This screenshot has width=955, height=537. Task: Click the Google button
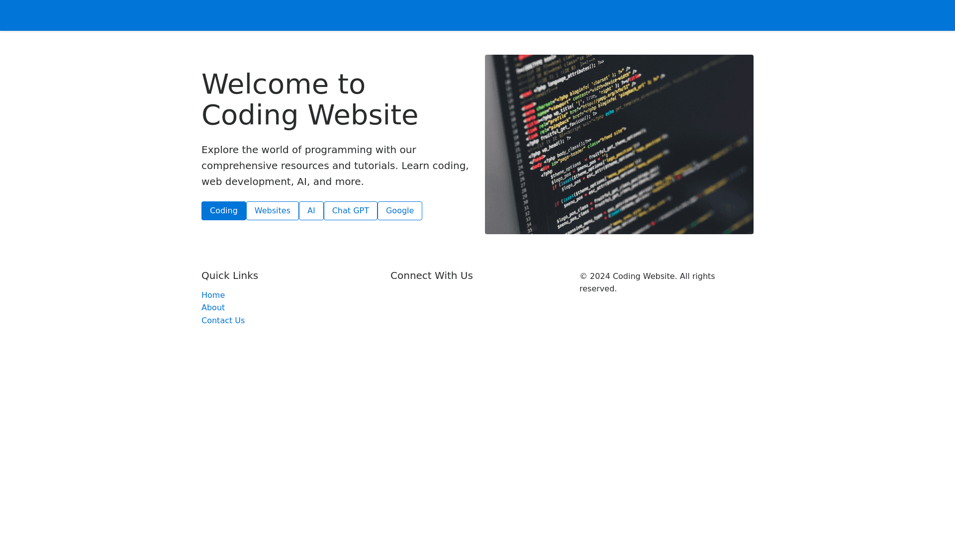[x=399, y=211]
